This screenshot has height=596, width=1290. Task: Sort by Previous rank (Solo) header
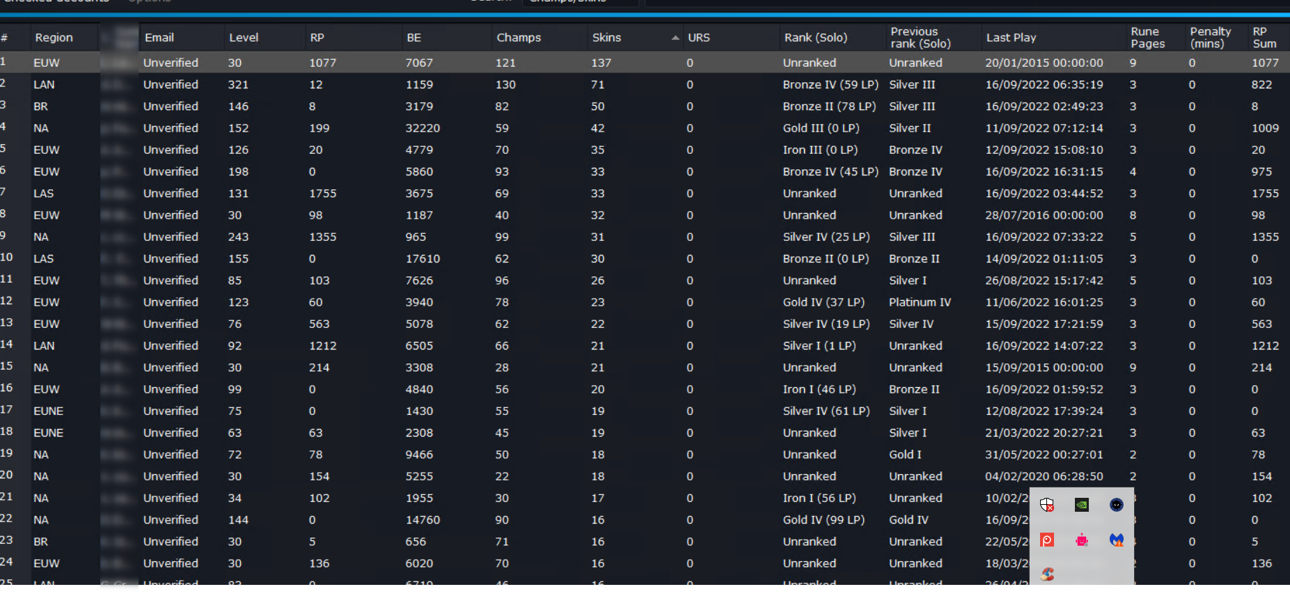tap(920, 38)
